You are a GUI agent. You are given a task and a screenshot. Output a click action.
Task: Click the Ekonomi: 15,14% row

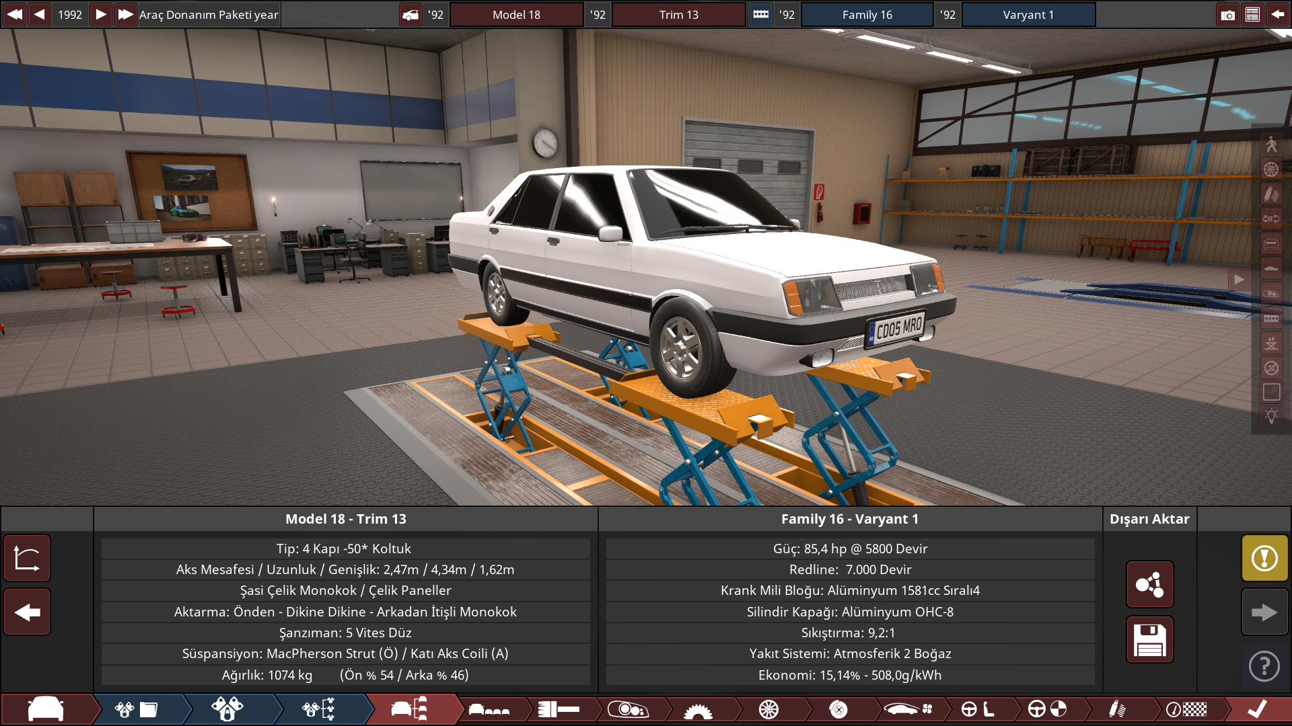tap(850, 675)
